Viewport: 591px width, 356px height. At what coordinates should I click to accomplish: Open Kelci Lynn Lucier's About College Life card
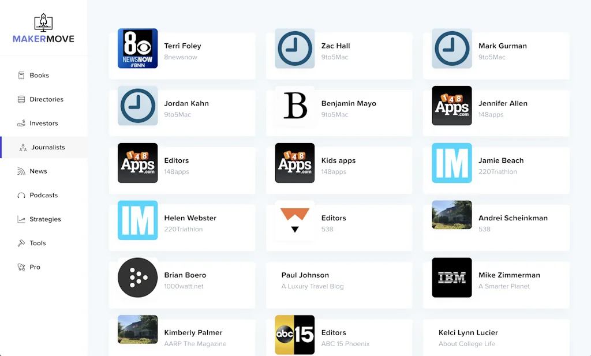point(496,336)
